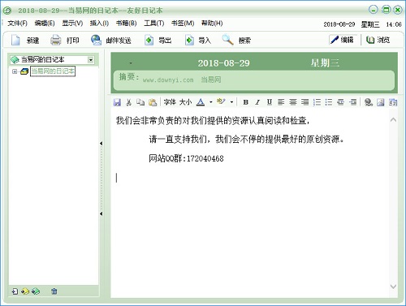Image resolution: width=406 pixels, height=306 pixels.
Task: Insert date/time icon in editor toolbar
Action: [393, 102]
